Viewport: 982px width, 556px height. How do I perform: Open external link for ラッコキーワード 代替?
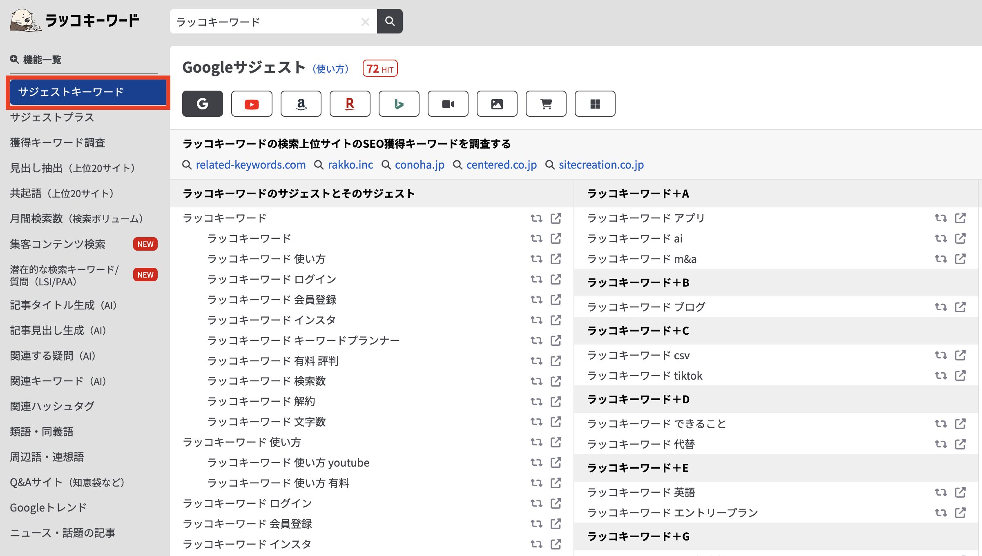click(960, 444)
